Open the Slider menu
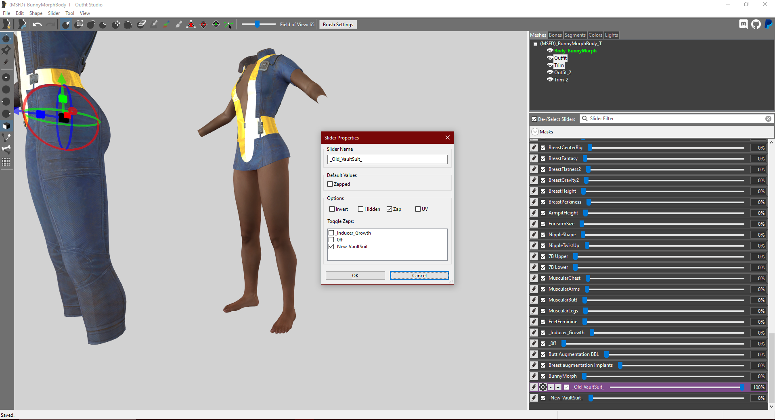775x420 pixels. click(x=54, y=13)
